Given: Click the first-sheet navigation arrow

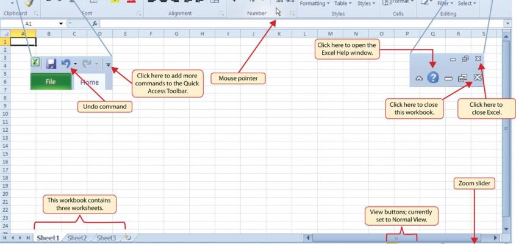Looking at the screenshot, I should pos(5,237).
